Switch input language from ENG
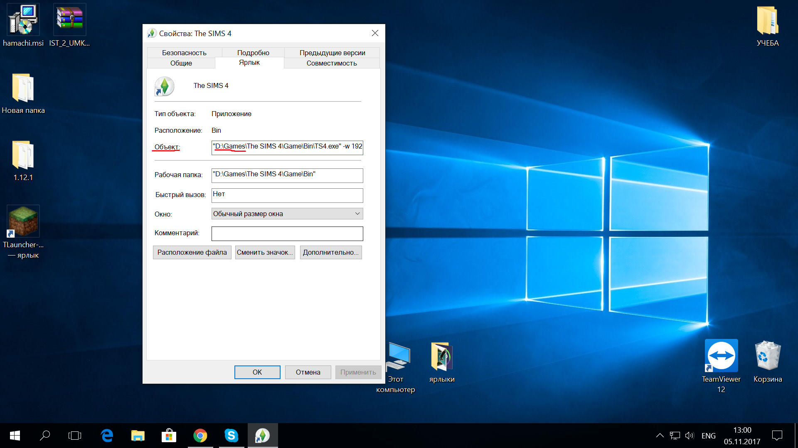Screen dimensions: 798x448 709,436
